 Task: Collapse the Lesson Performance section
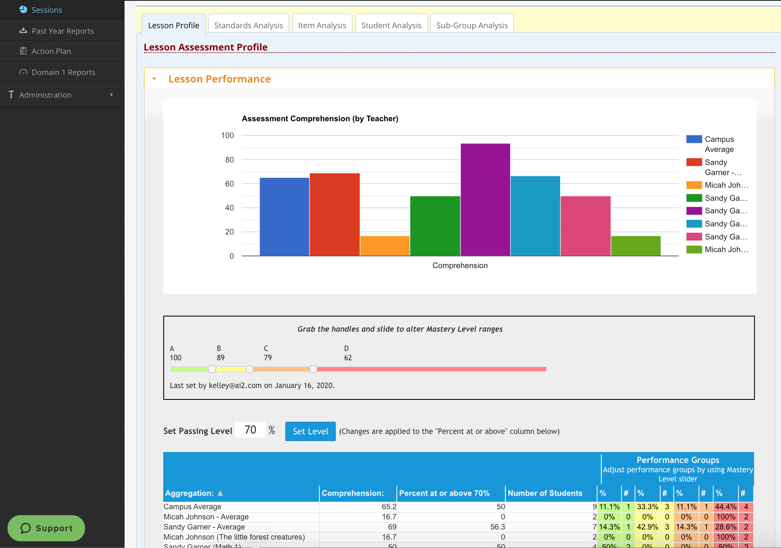click(154, 79)
